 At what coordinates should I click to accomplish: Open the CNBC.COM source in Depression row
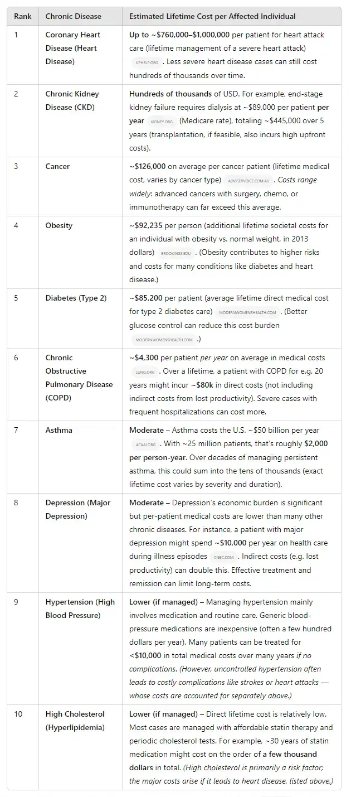tap(225, 557)
